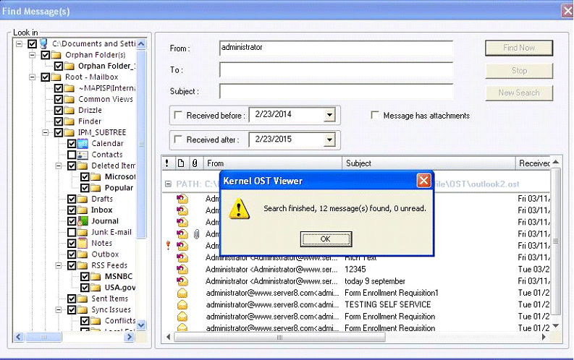
Task: Select the Common Views folder label
Action: (106, 100)
